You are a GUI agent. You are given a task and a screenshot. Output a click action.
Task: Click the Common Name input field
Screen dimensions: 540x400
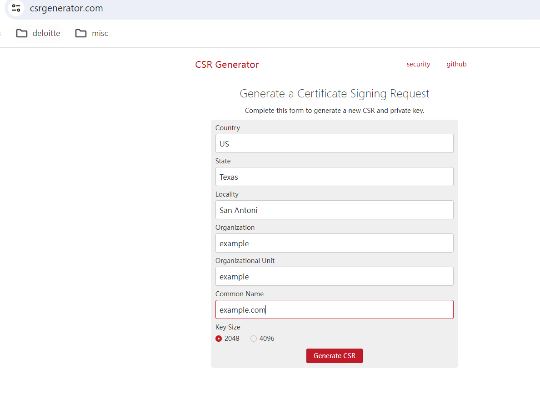[x=335, y=309]
